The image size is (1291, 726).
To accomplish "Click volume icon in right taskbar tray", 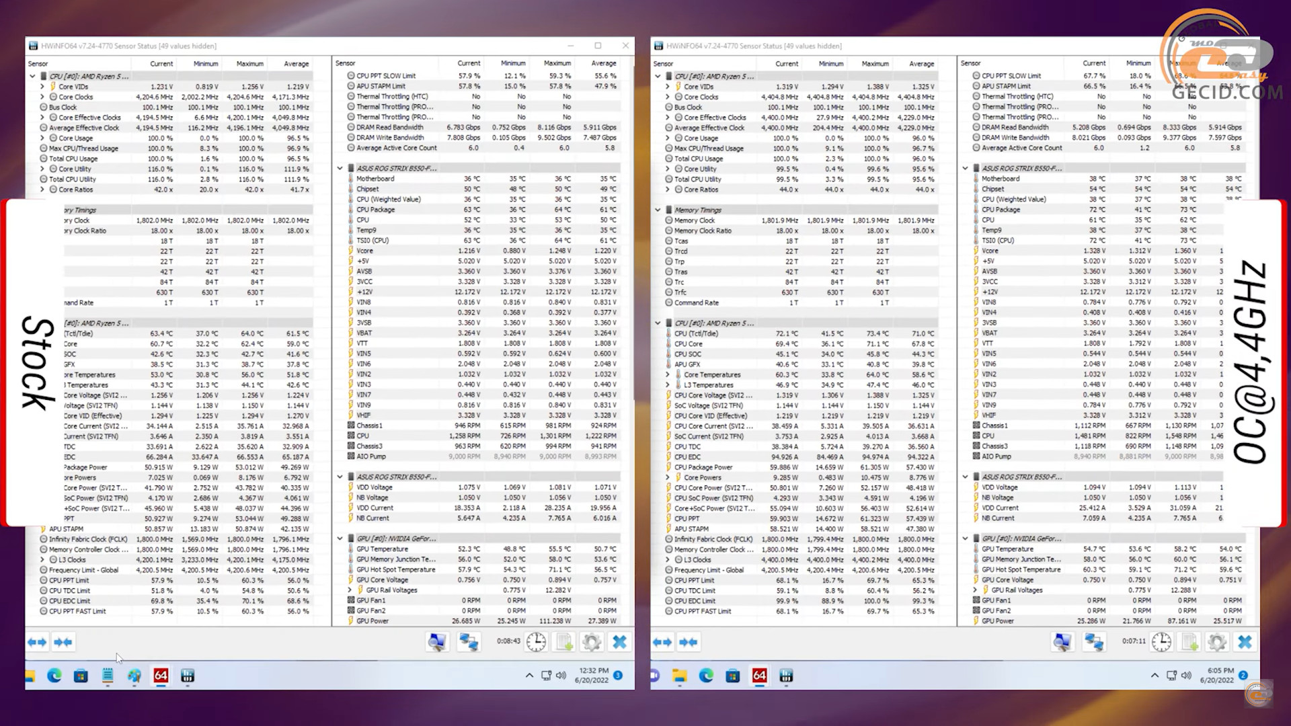I will coord(1186,676).
